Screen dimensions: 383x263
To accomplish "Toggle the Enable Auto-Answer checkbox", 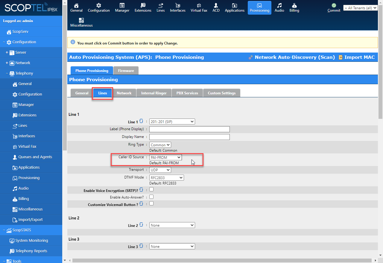I will coord(151,197).
